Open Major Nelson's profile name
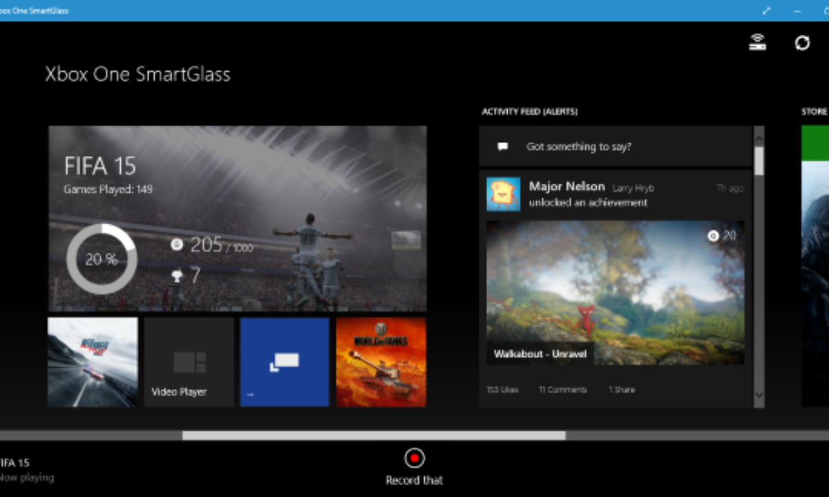Screen dimensions: 829x497 click(566, 186)
